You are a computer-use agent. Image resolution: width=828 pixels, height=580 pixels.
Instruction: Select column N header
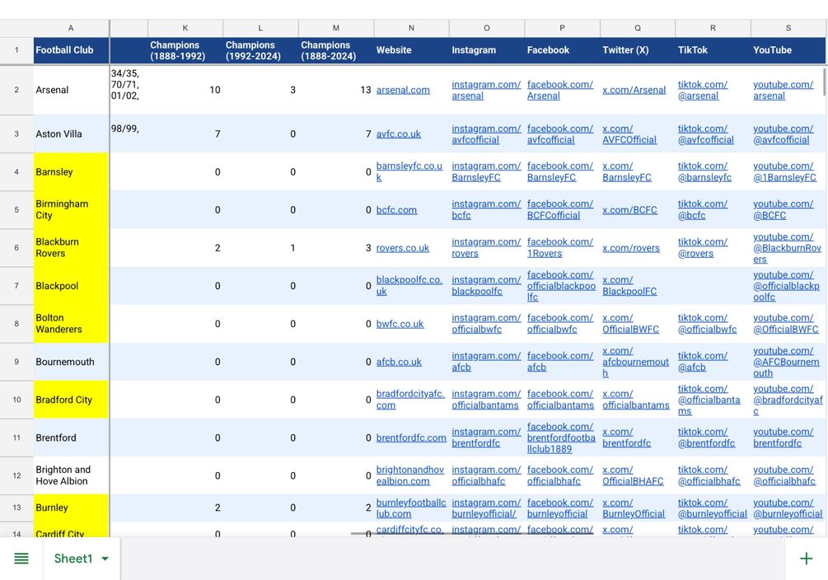(x=411, y=28)
